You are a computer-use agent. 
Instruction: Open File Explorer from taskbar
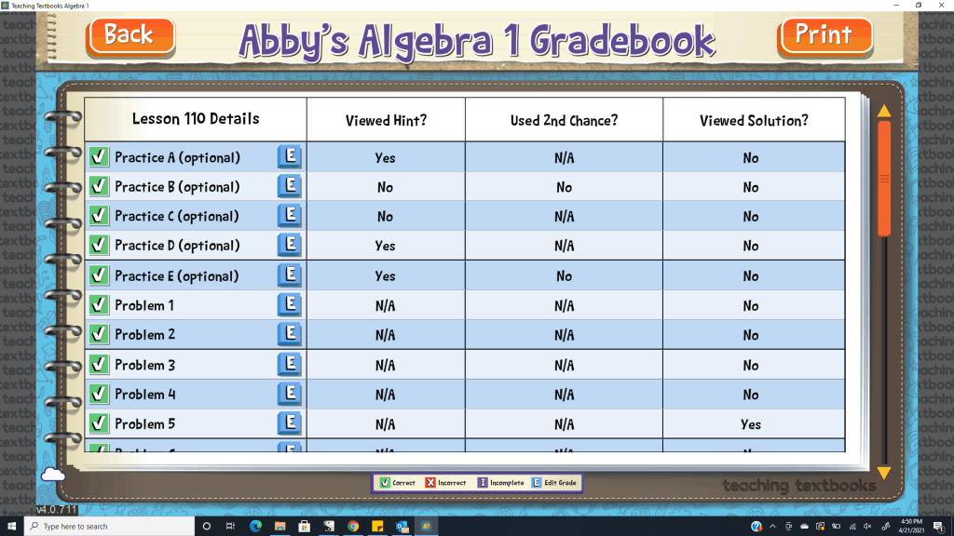279,527
